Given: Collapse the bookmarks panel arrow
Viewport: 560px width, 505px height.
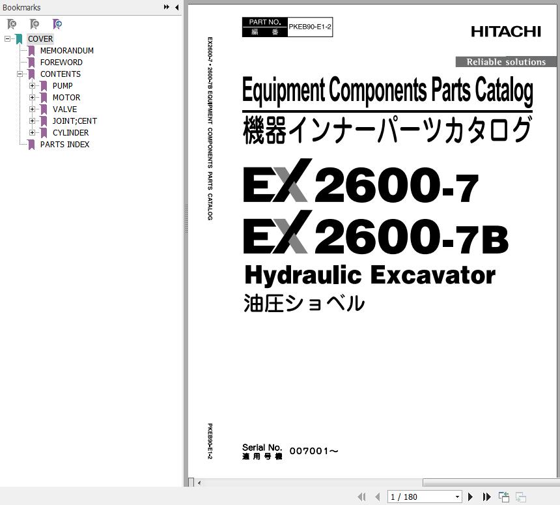Looking at the screenshot, I should pos(176,7).
